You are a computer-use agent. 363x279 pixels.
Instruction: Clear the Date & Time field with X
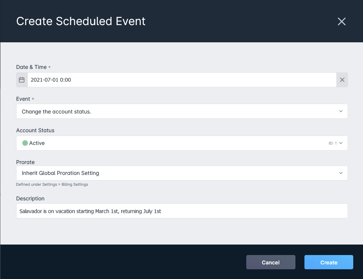pyautogui.click(x=342, y=80)
